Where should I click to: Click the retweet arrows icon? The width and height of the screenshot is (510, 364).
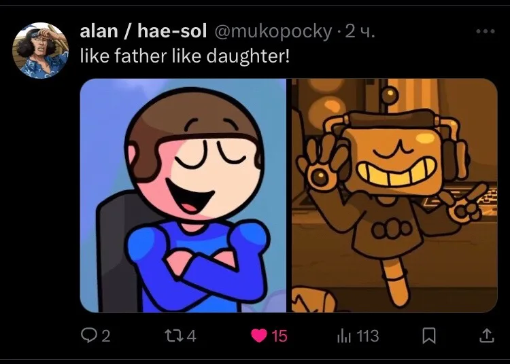173,335
